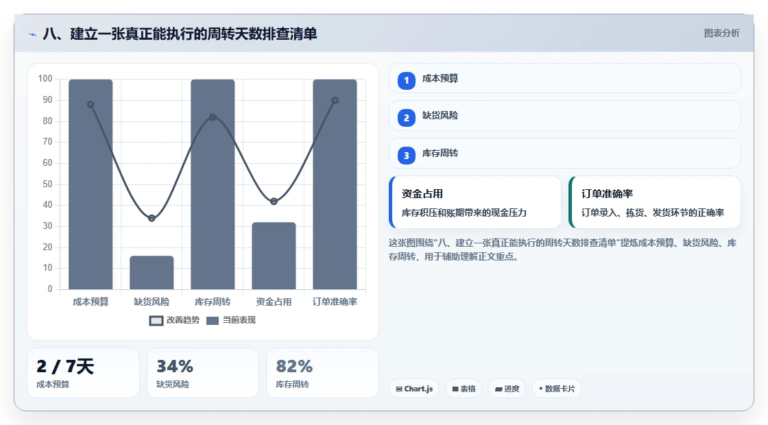This screenshot has height=425, width=768.
Task: Click number badge 3 for 库存周转
Action: point(406,155)
